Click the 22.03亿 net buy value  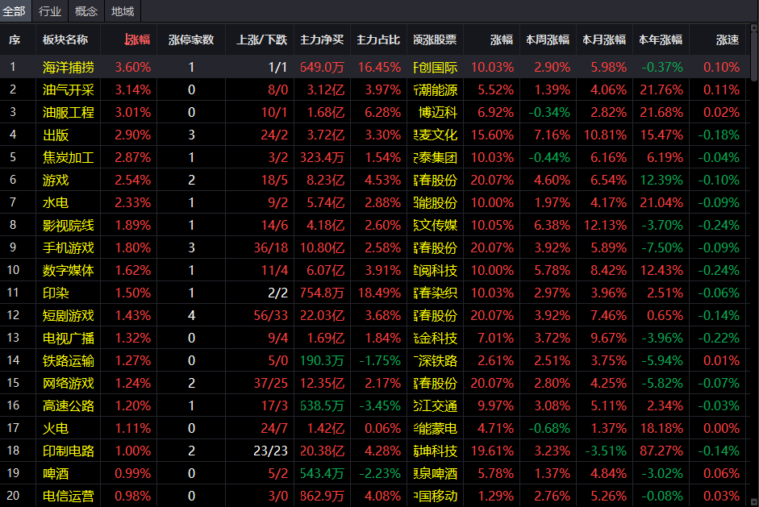tap(322, 316)
